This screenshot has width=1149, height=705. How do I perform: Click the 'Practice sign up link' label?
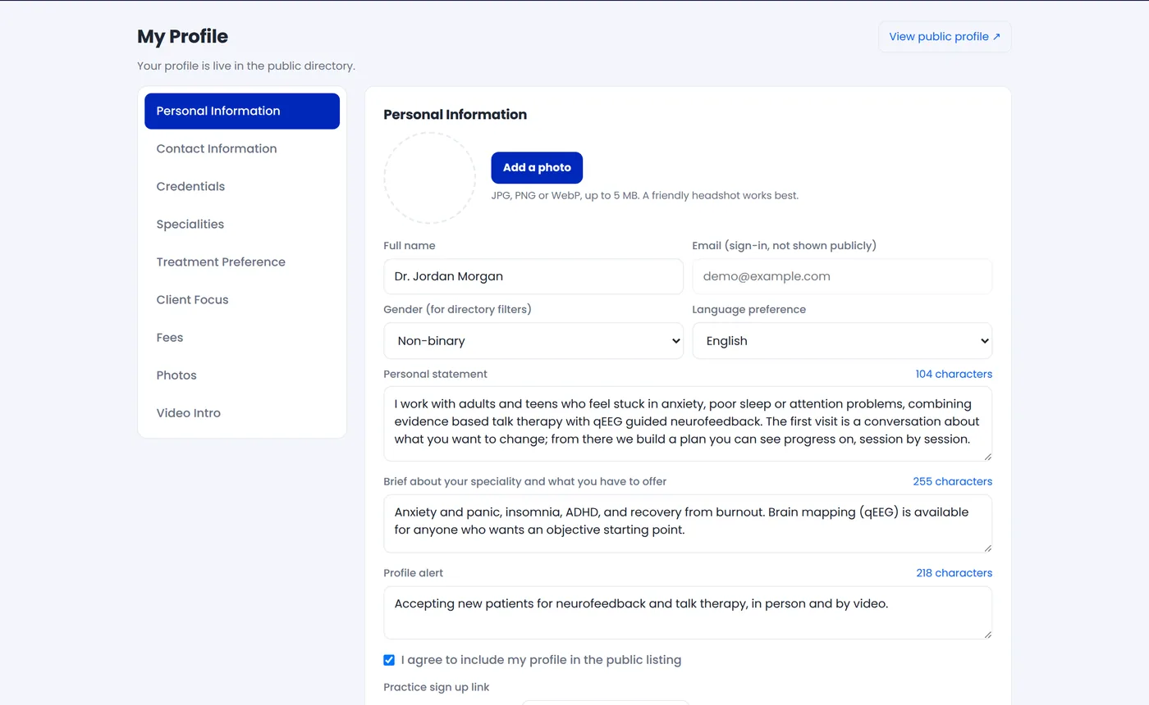pyautogui.click(x=437, y=687)
